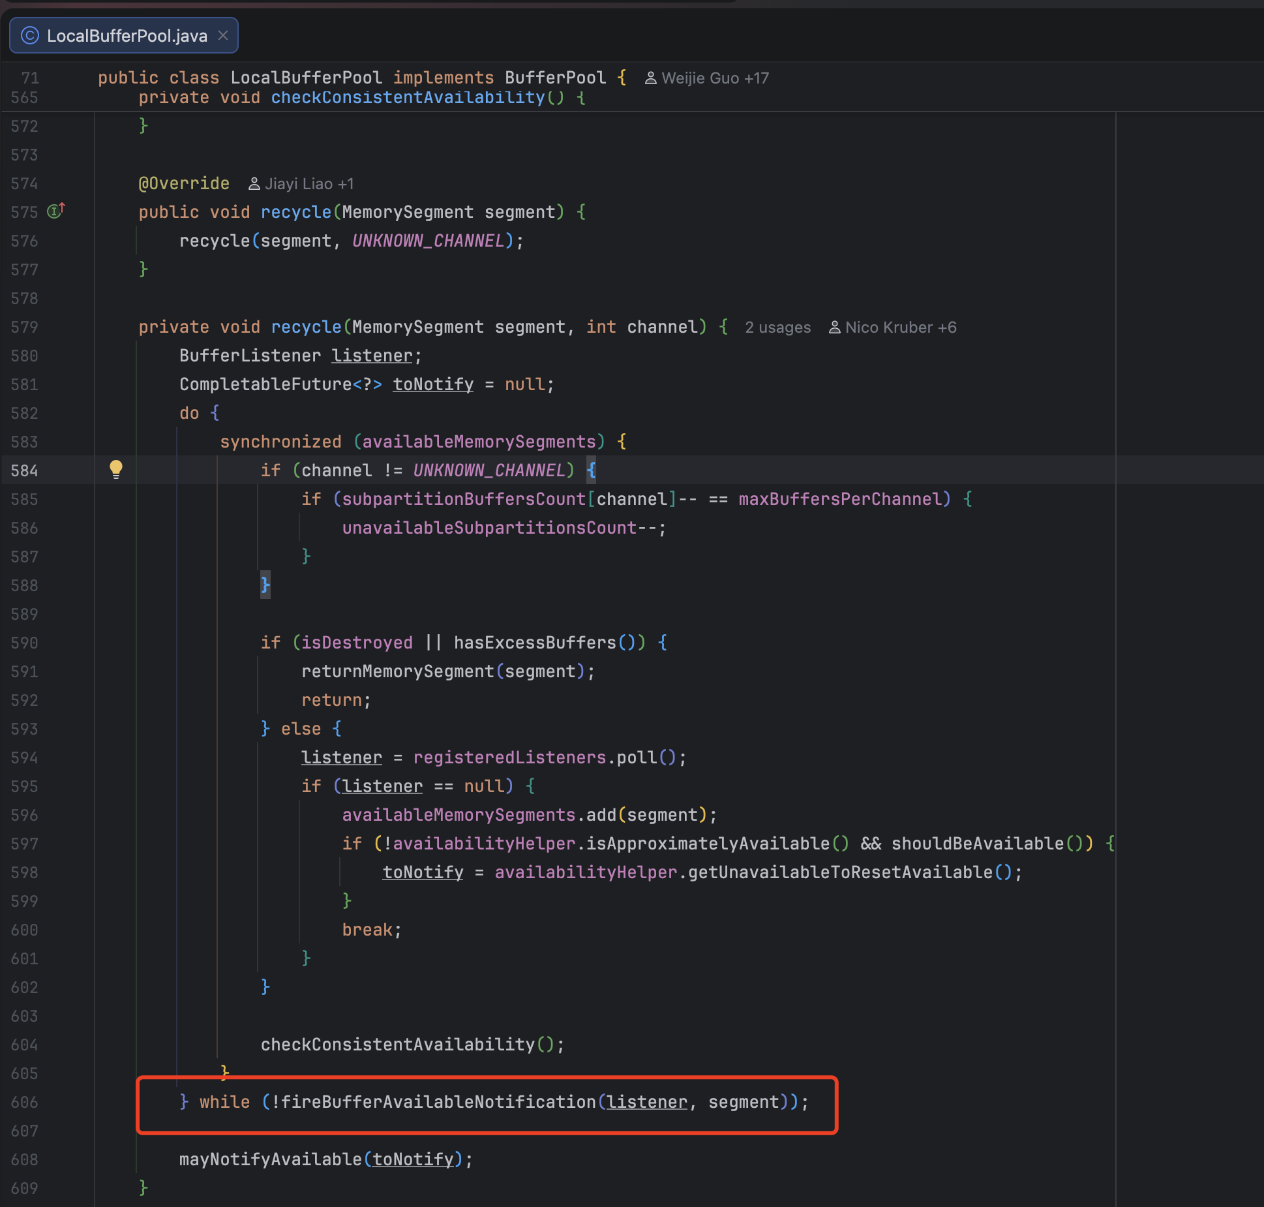This screenshot has width=1264, height=1207.
Task: Open the Weijie Guo +17 author hint
Action: (x=715, y=78)
